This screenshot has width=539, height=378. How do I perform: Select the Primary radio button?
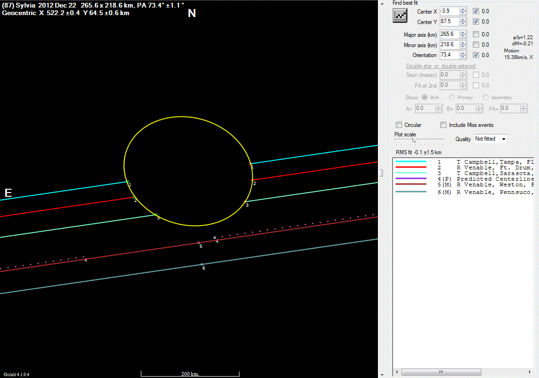point(452,98)
